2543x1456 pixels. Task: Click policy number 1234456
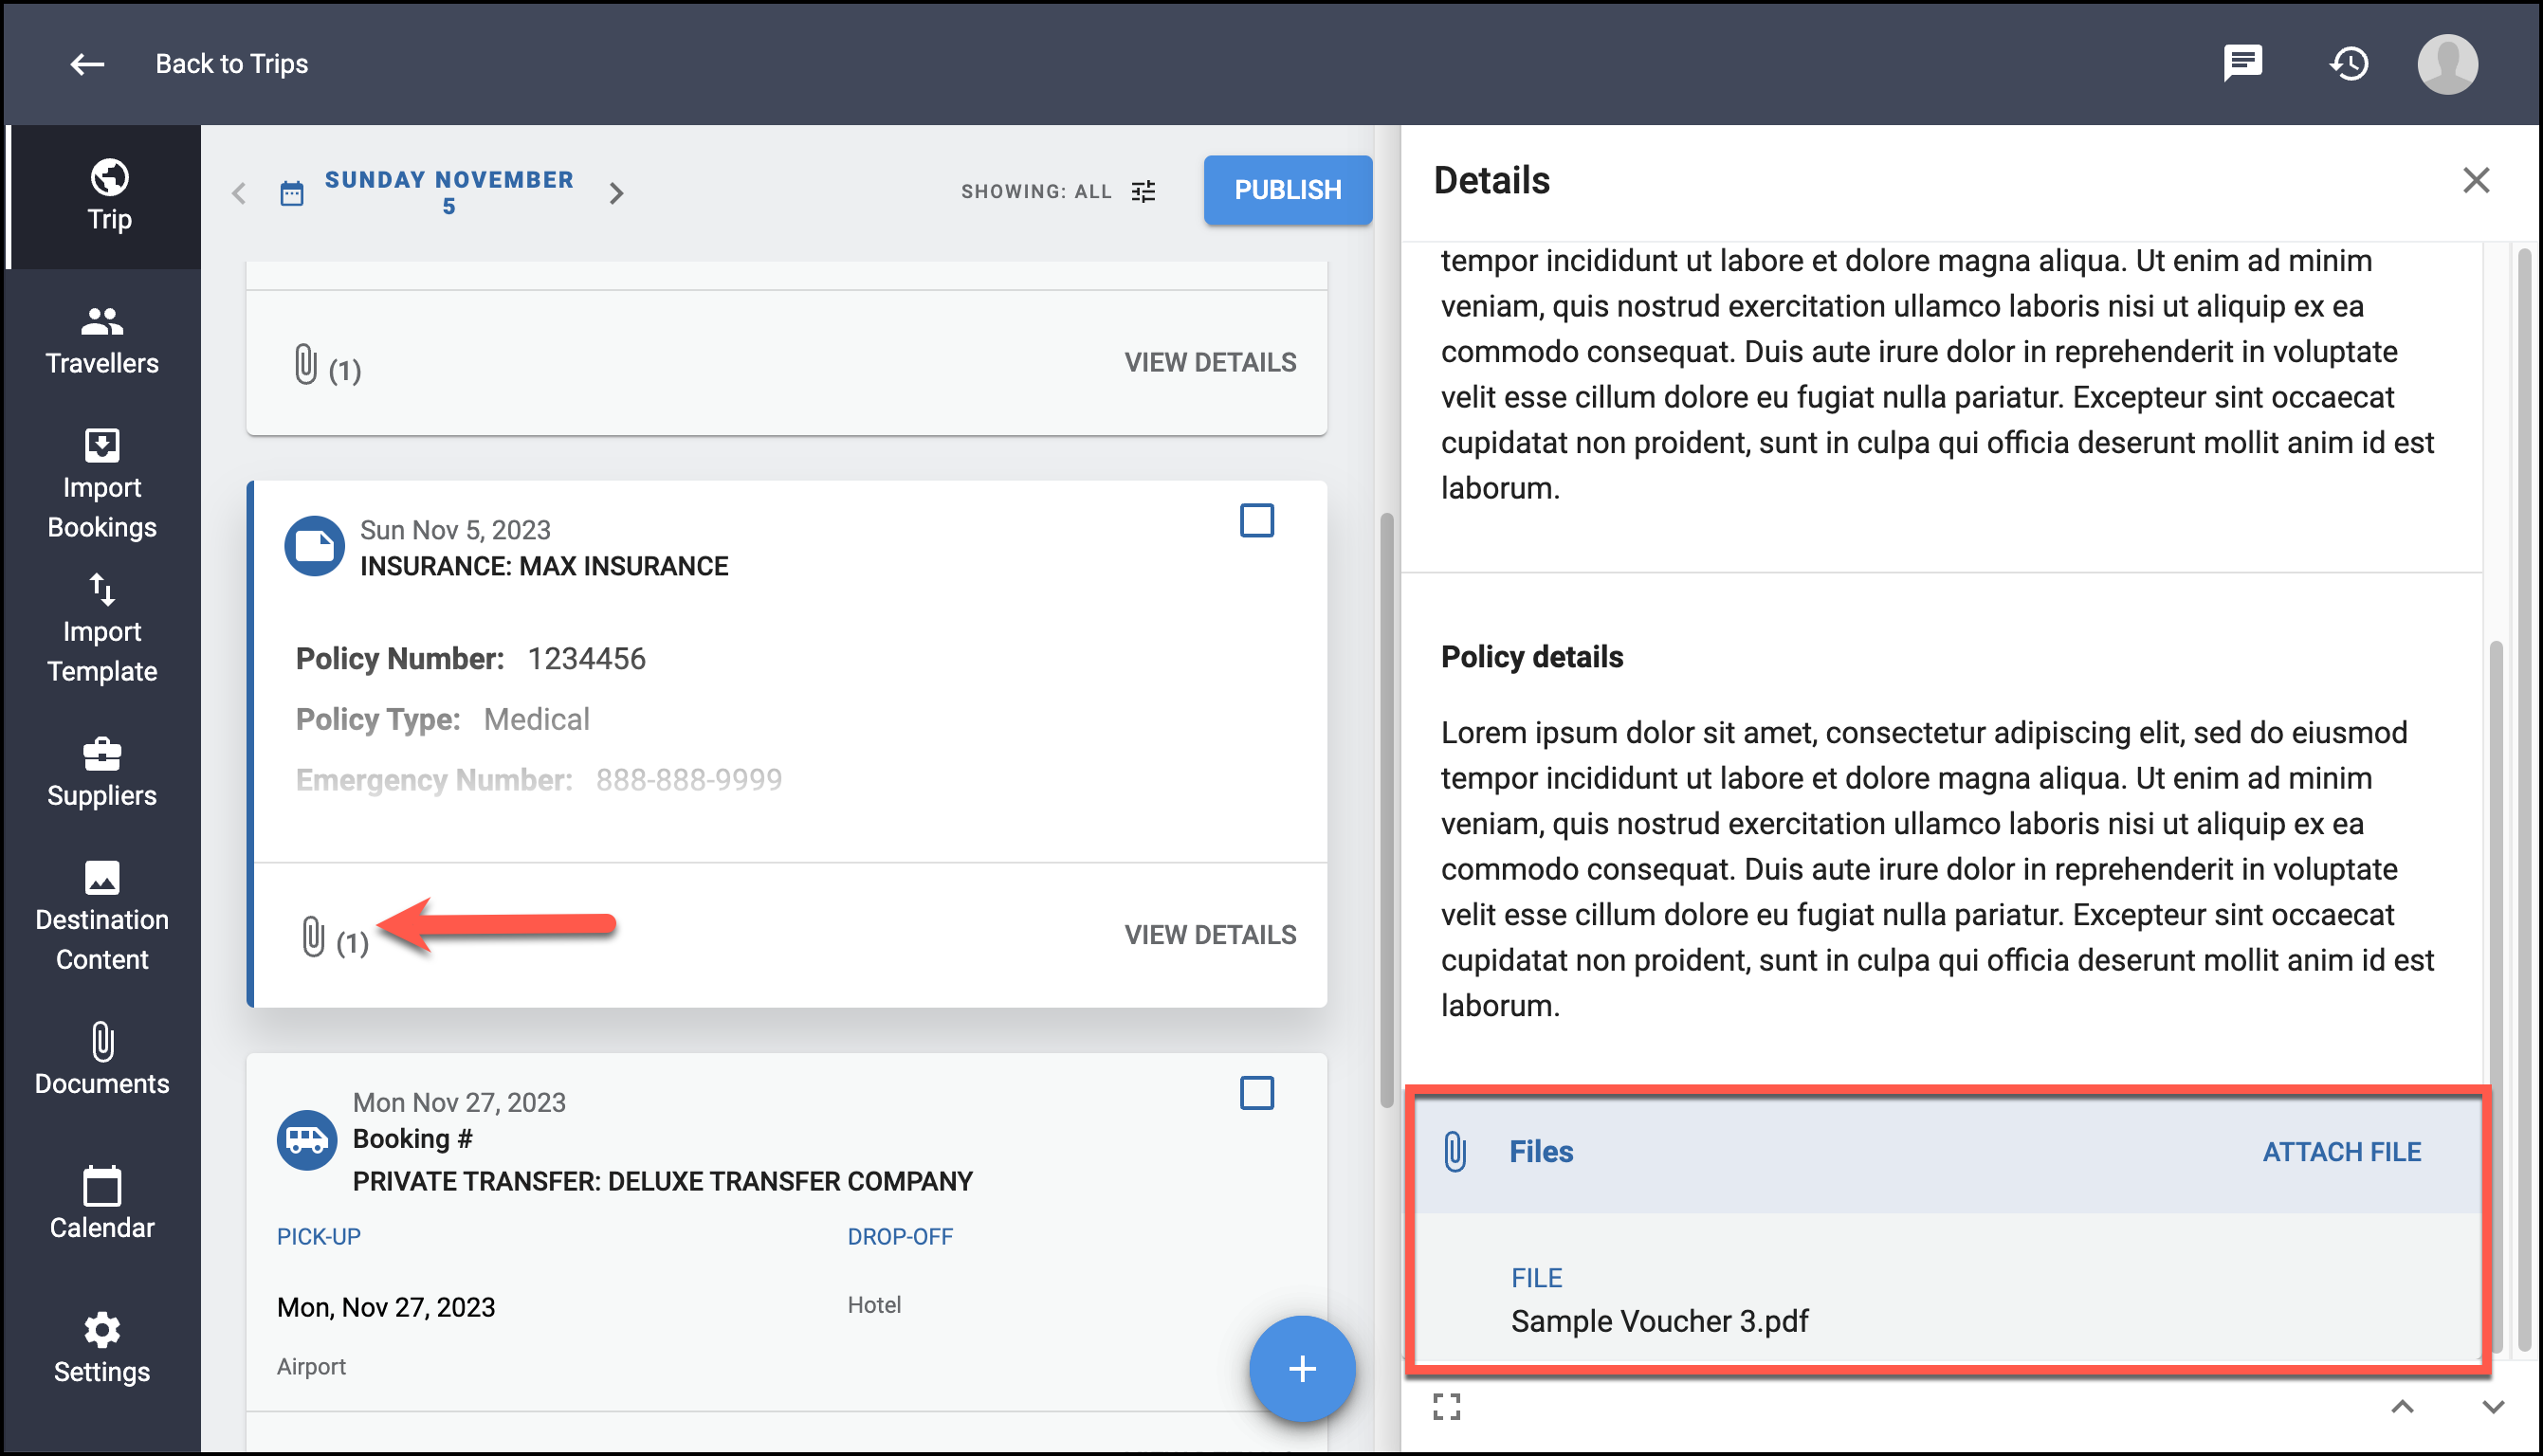pyautogui.click(x=586, y=659)
